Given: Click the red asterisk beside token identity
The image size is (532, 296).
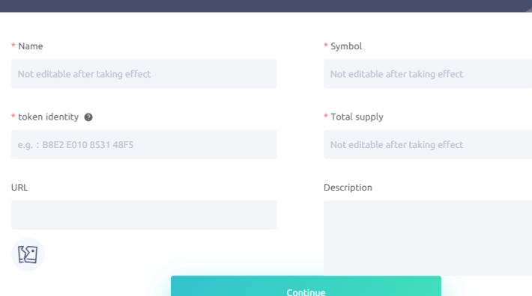Looking at the screenshot, I should [13, 116].
